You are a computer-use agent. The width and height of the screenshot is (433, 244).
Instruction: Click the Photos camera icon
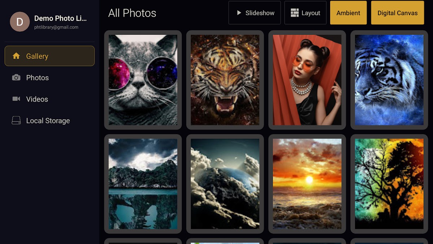coord(16,78)
